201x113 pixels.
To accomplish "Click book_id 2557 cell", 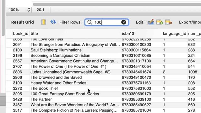I will tap(18, 61).
